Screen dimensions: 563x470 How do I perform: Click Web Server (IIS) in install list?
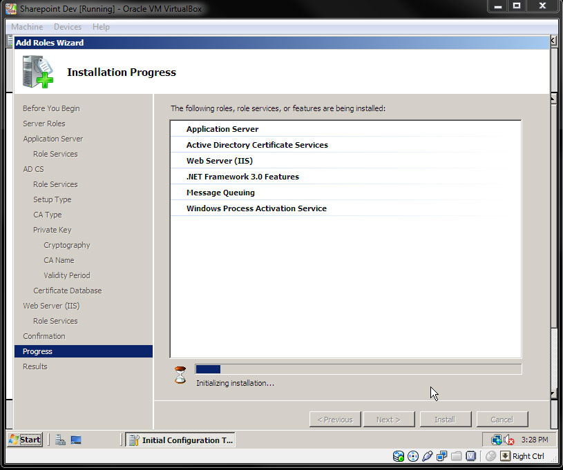pyautogui.click(x=345, y=161)
